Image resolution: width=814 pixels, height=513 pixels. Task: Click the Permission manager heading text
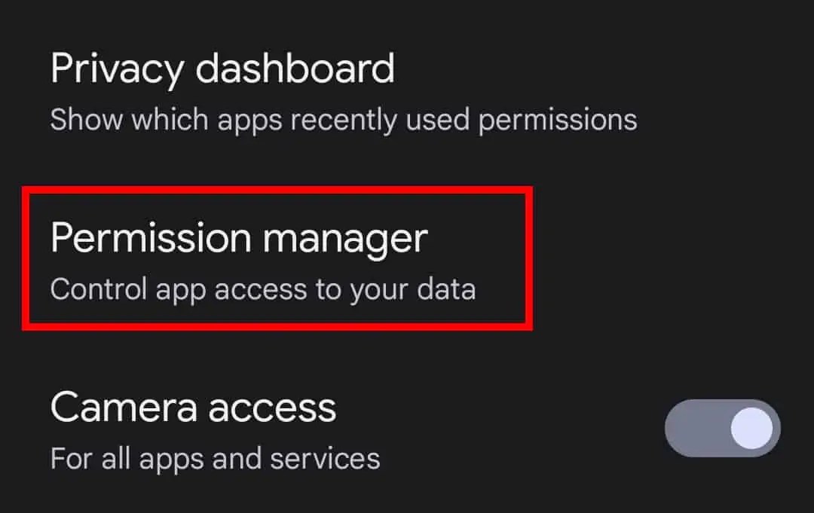coord(240,237)
